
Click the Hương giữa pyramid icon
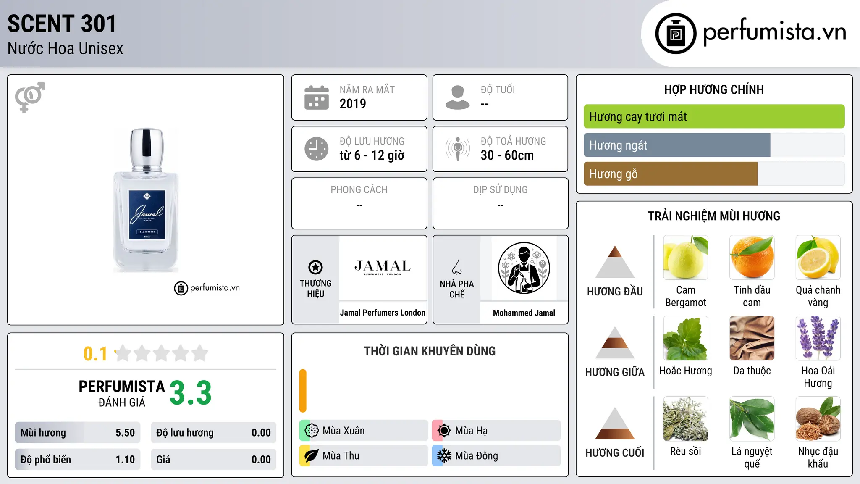[x=615, y=342]
